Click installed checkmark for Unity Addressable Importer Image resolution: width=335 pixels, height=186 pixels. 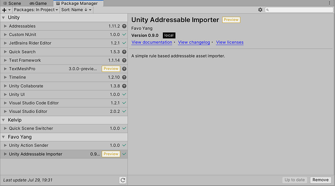pyautogui.click(x=124, y=154)
